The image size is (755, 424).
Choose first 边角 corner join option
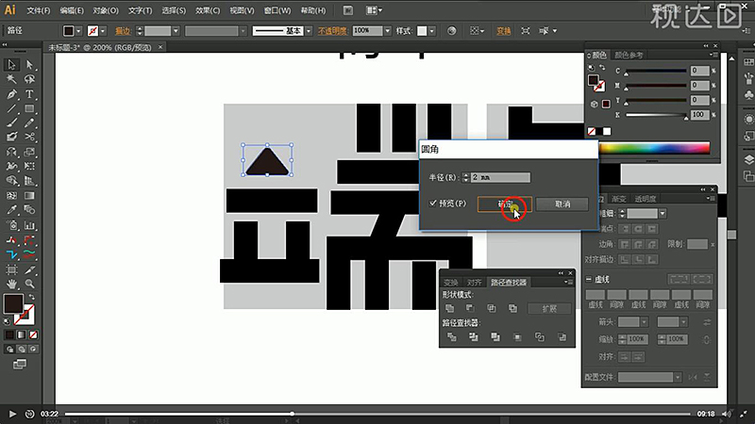[625, 244]
